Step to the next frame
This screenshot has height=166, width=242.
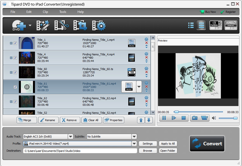coord(174,118)
